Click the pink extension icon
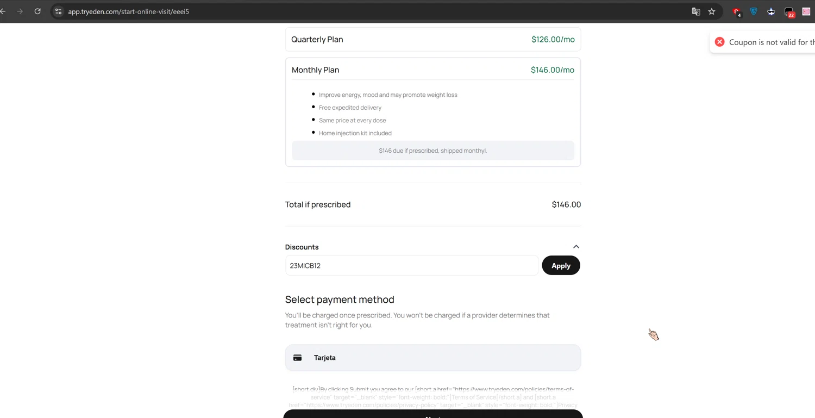The width and height of the screenshot is (815, 418). pyautogui.click(x=806, y=11)
